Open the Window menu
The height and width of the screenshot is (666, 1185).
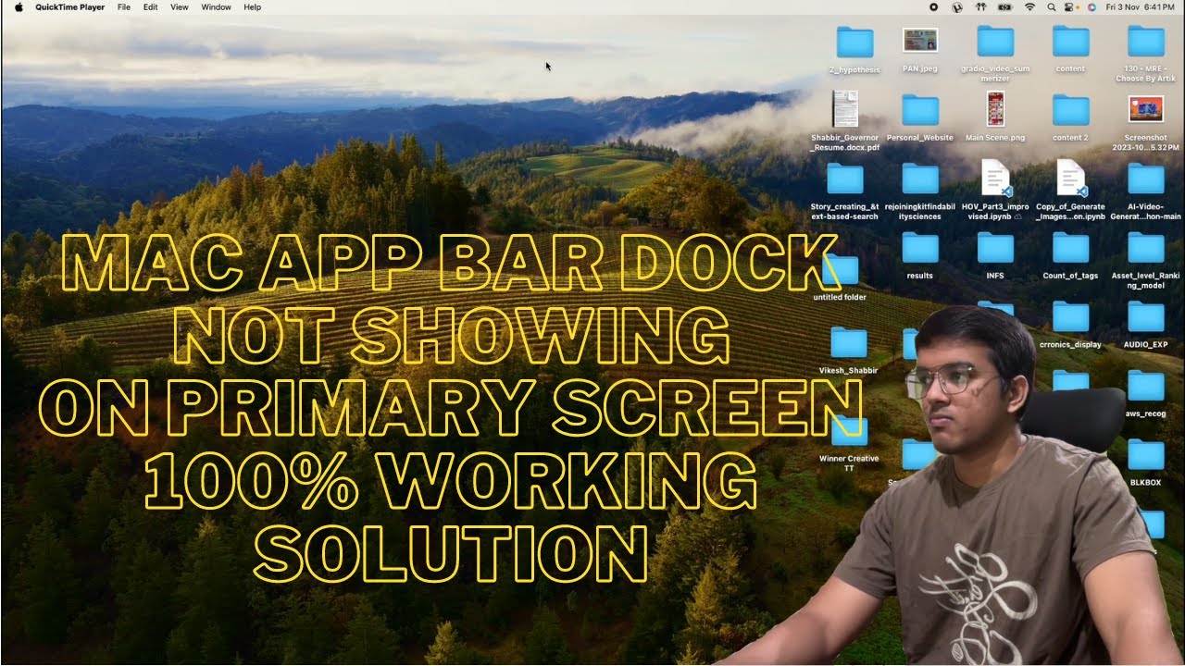click(x=217, y=6)
